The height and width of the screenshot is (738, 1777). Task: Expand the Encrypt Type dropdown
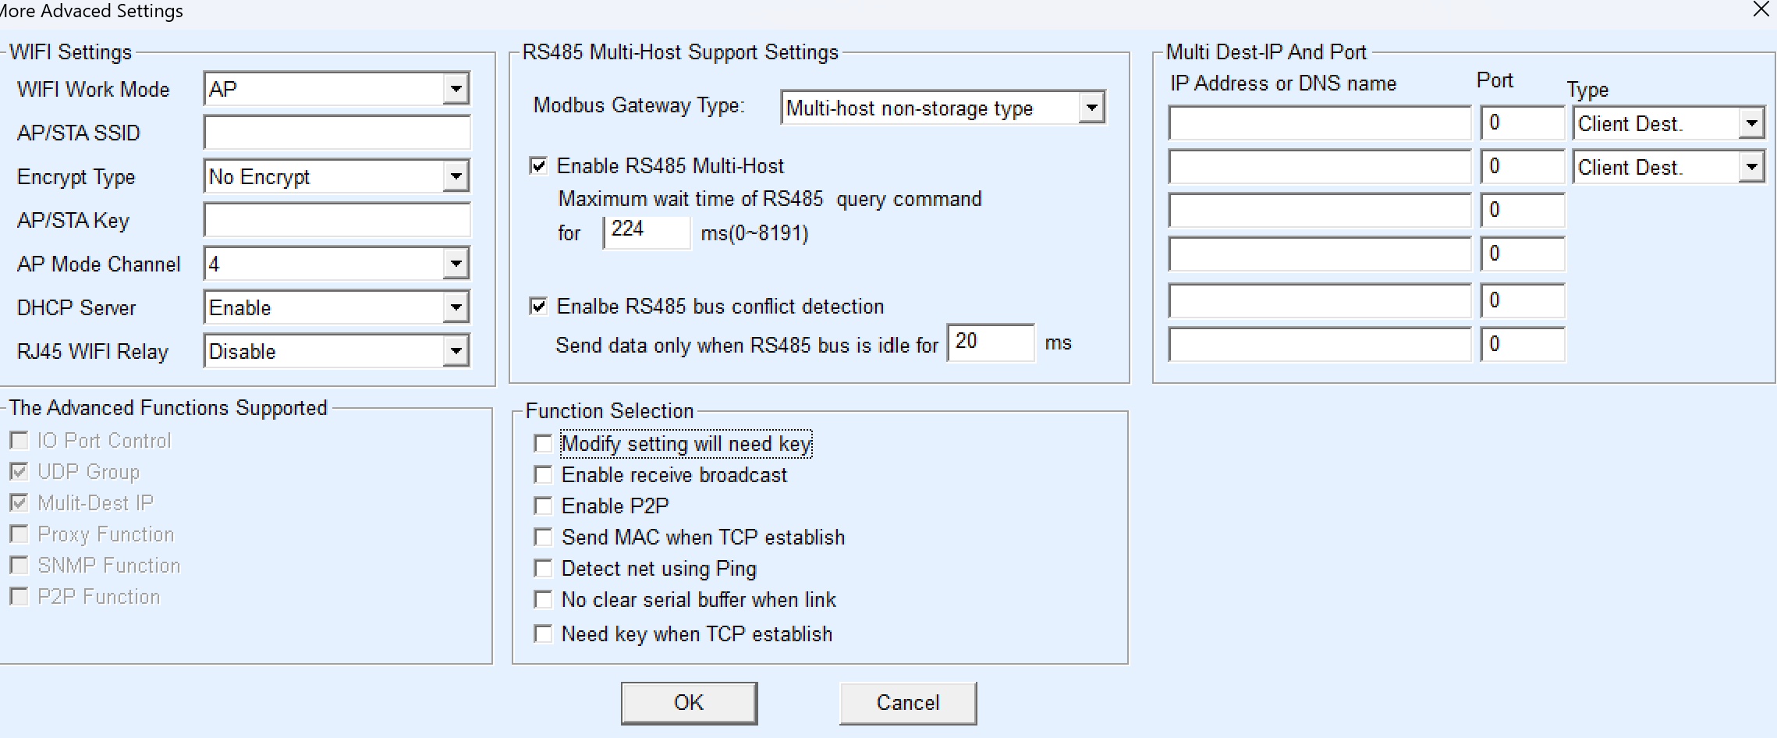pos(456,176)
